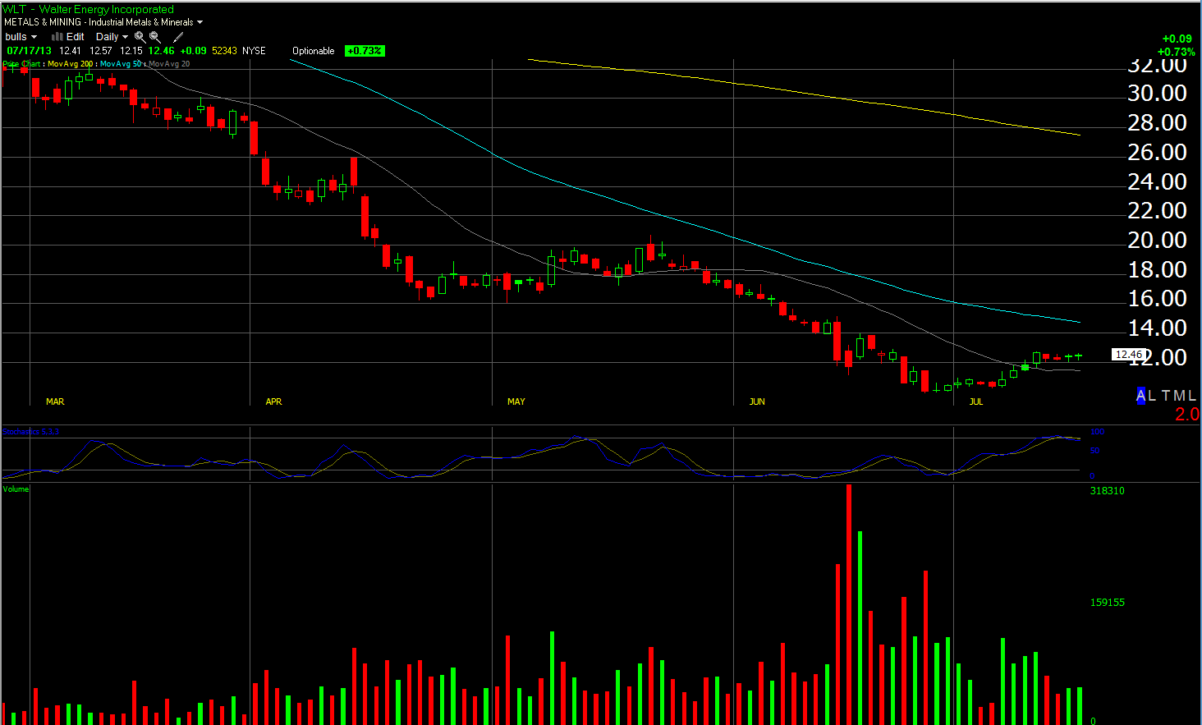Click the MovAvg 20 indicator label
This screenshot has width=1202, height=725.
[169, 64]
